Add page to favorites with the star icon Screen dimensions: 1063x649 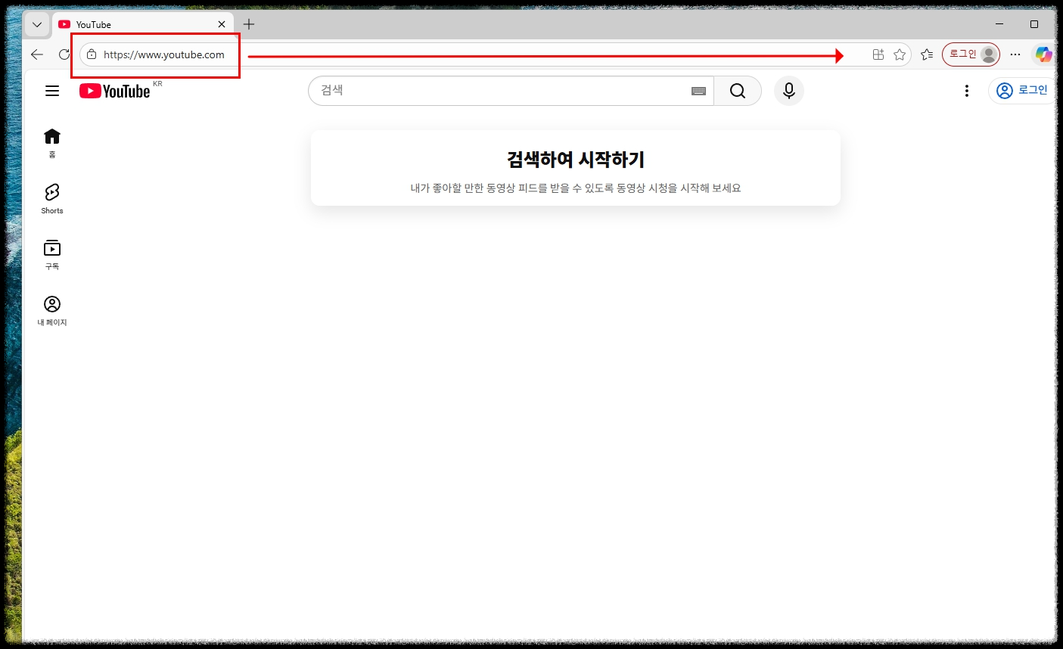coord(899,54)
